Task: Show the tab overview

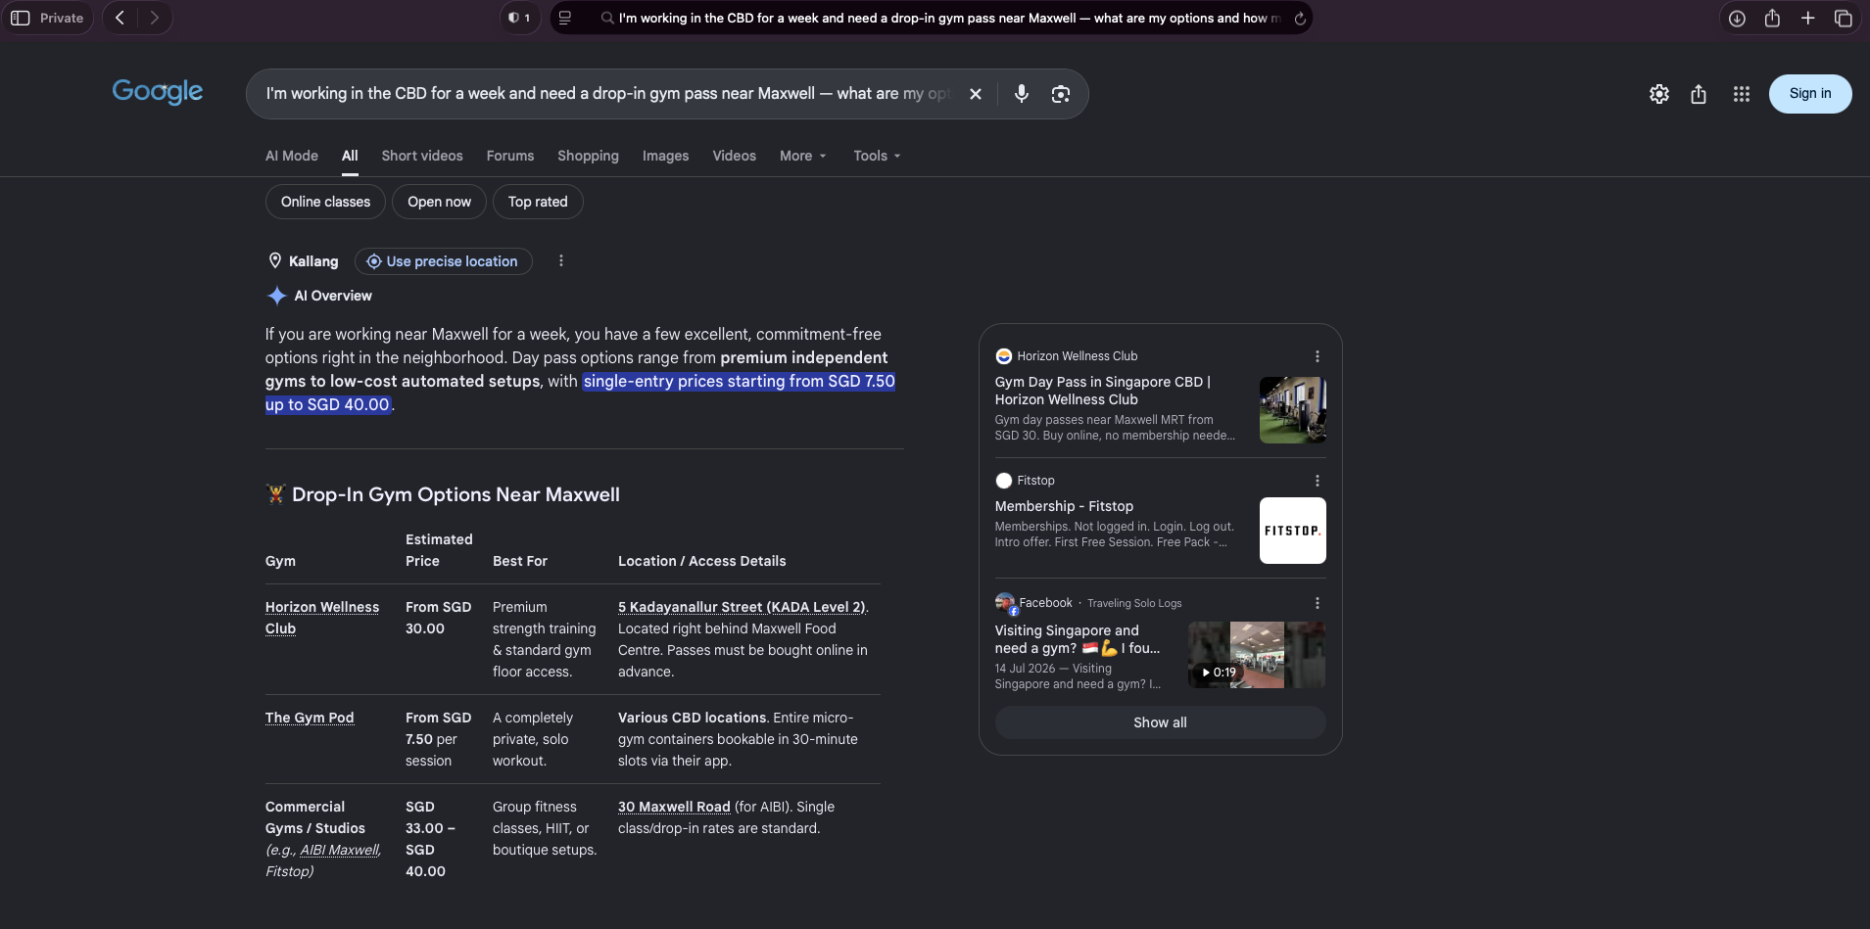Action: click(x=1844, y=18)
